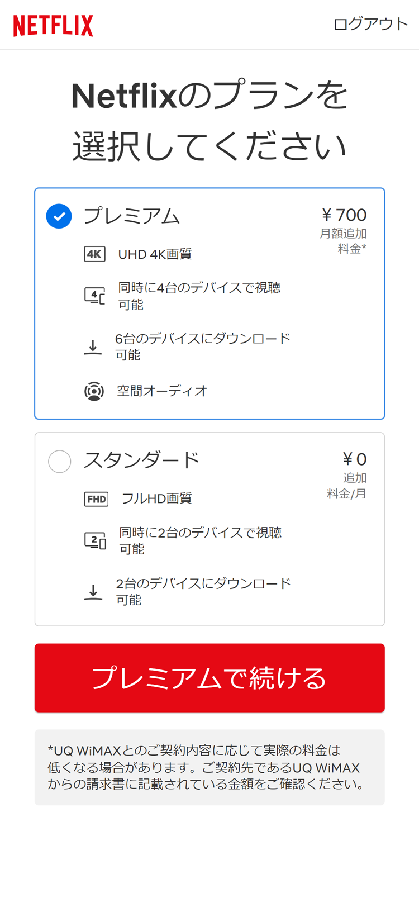Click the フルHD画質 feature text
The image size is (419, 907).
pos(156,498)
